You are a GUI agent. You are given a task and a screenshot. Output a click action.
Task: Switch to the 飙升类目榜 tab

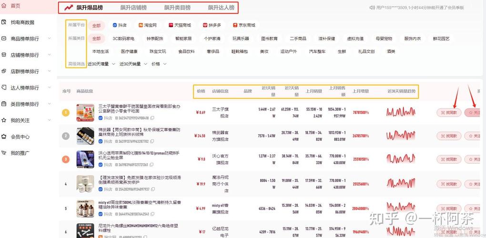point(177,8)
